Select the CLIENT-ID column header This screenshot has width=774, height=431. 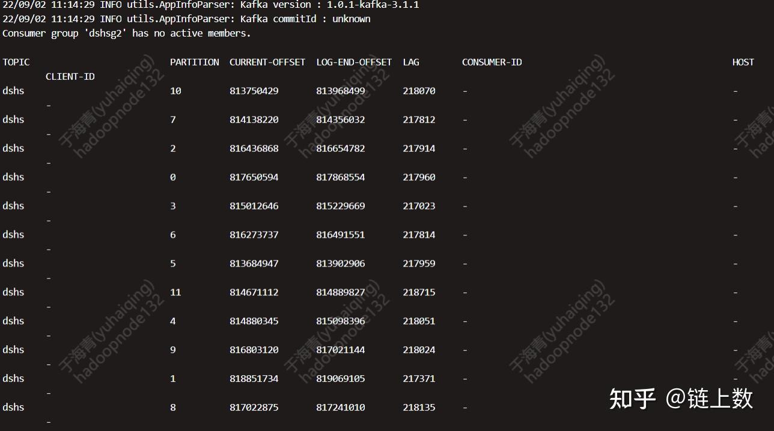click(70, 76)
